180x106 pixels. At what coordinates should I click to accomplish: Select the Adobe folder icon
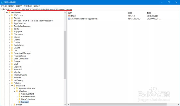(x=12, y=18)
